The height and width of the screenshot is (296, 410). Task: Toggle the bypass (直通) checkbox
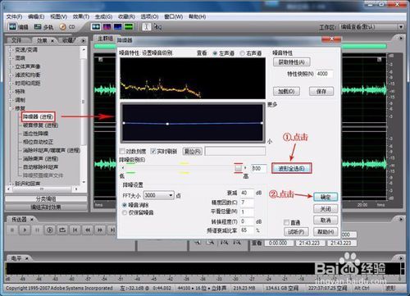(286, 222)
